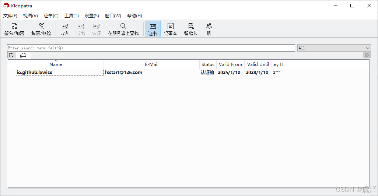Viewport: 378px width, 196px height.
Task: Sort by the Name column header
Action: 56,64
